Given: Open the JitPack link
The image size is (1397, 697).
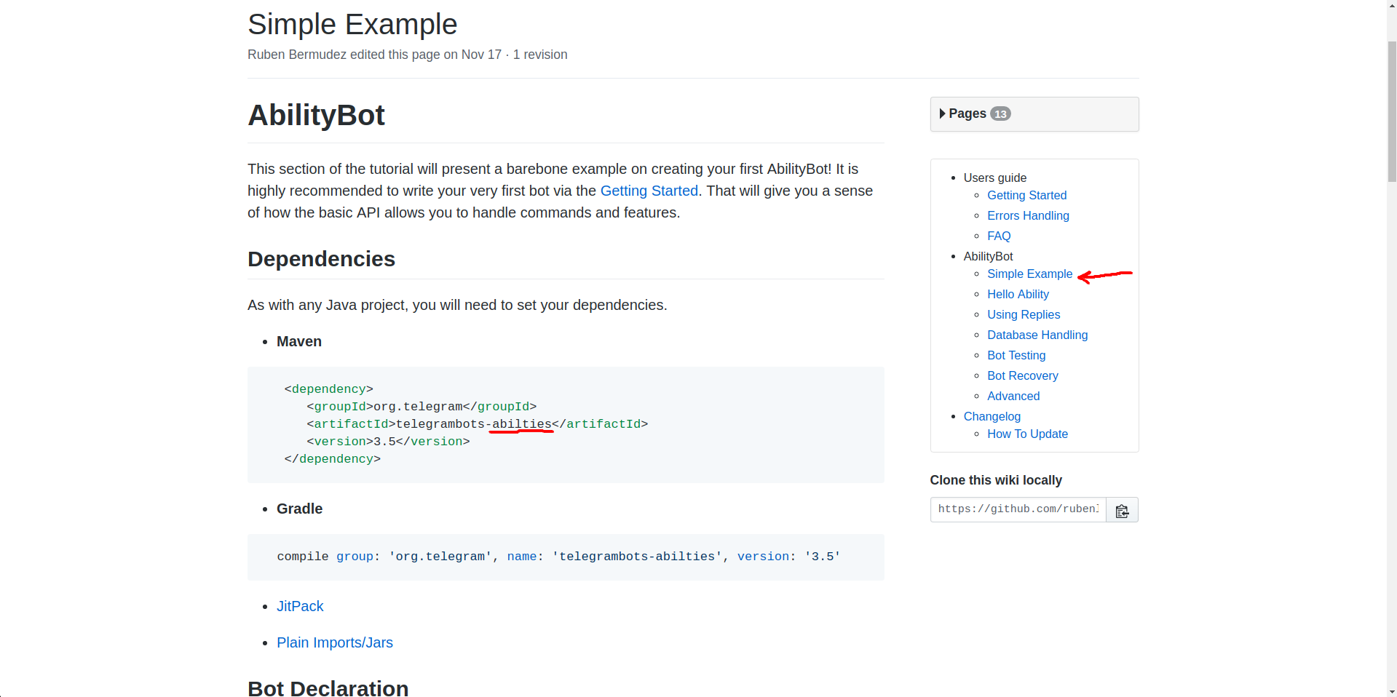Looking at the screenshot, I should (300, 606).
